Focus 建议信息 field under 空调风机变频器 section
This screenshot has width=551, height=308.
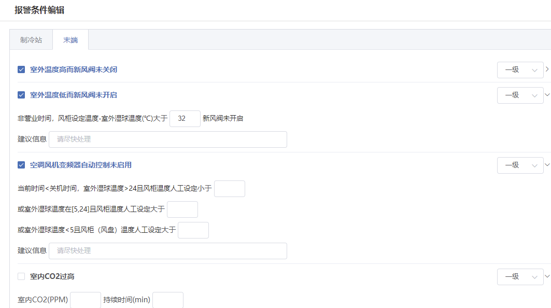(168, 250)
